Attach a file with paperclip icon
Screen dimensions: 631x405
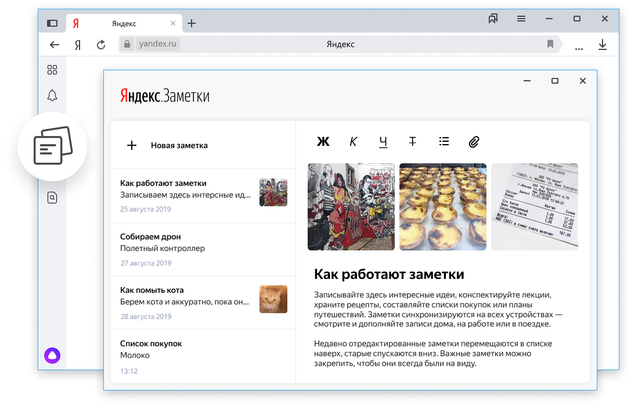(x=474, y=142)
